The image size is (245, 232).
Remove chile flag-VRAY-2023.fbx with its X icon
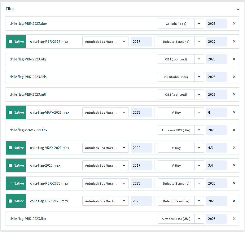click(234, 130)
